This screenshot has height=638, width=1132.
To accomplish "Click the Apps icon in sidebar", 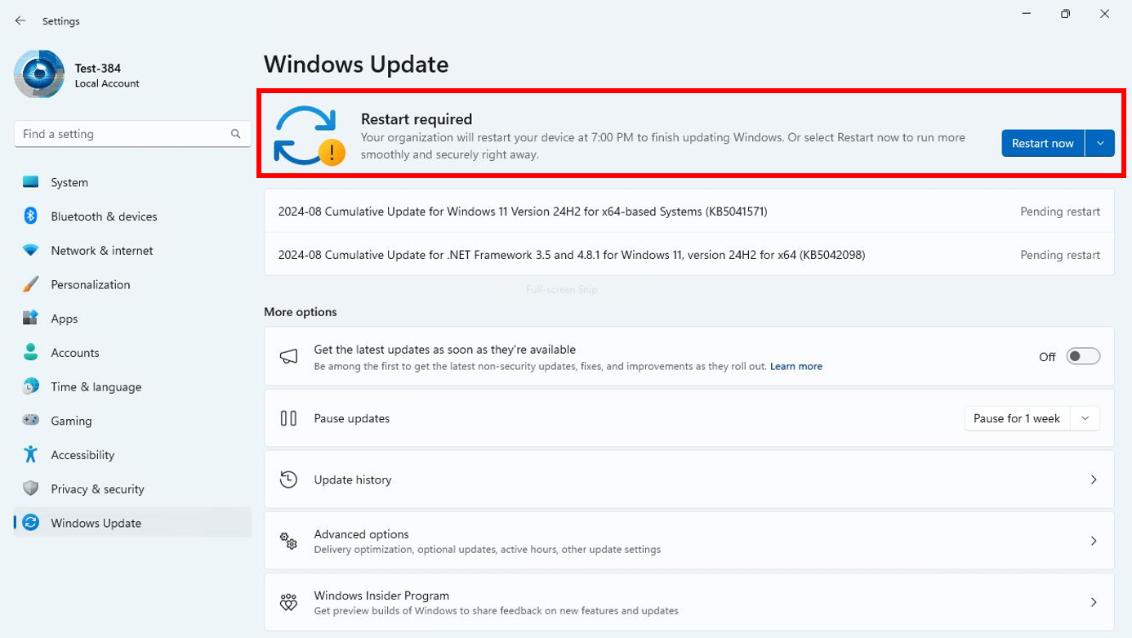I will click(x=31, y=319).
